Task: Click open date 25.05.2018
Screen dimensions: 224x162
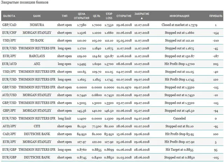Action: coord(124,41)
